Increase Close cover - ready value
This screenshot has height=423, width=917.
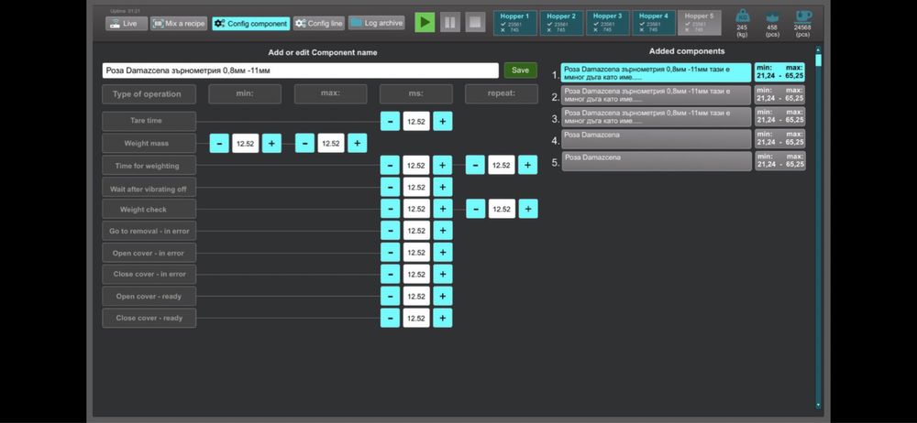(443, 318)
